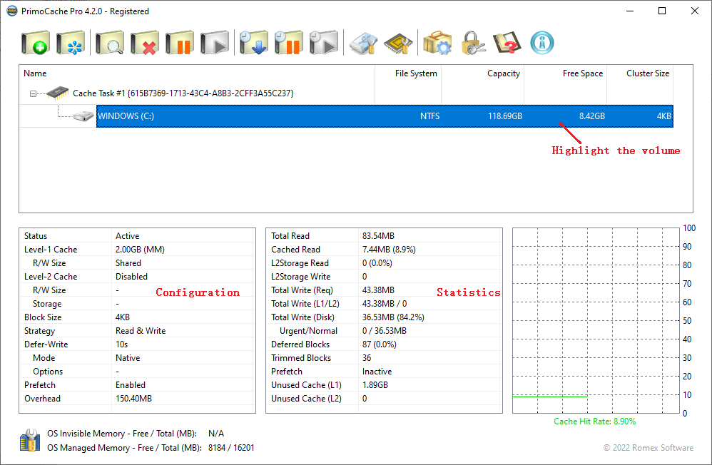Collapse the Cache Task #1 tree node

pos(33,93)
